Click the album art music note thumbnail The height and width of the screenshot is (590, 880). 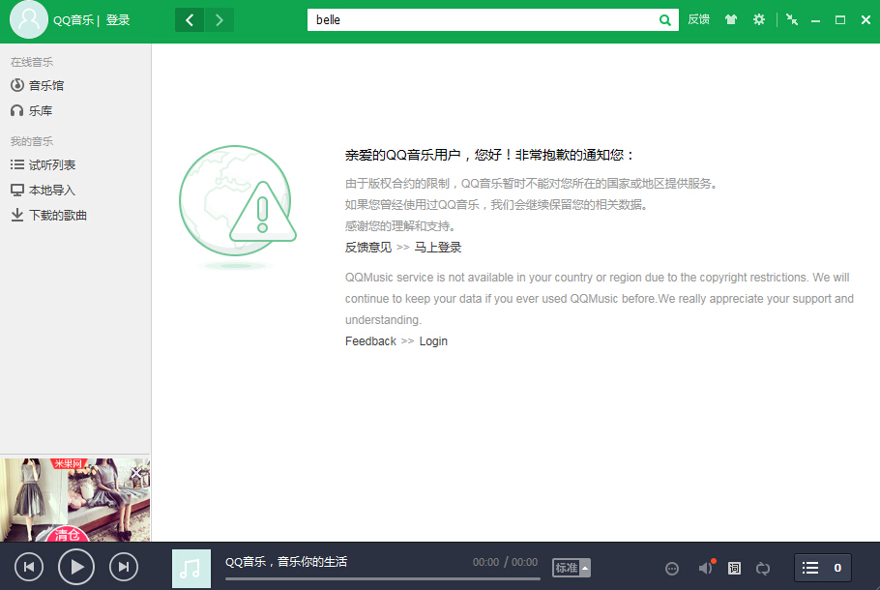click(191, 568)
